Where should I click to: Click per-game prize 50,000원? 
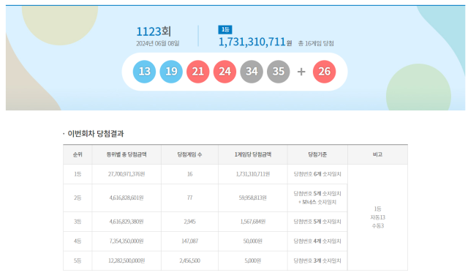pos(253,241)
